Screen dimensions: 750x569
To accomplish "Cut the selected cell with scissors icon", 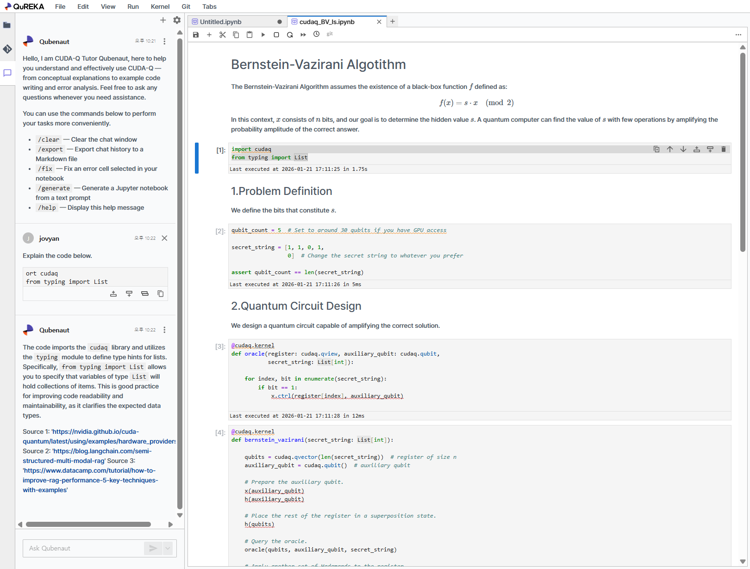I will click(x=223, y=35).
